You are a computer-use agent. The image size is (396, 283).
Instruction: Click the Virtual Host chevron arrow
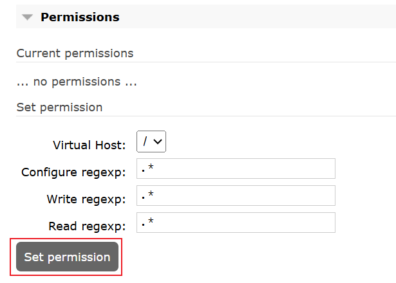pos(158,141)
